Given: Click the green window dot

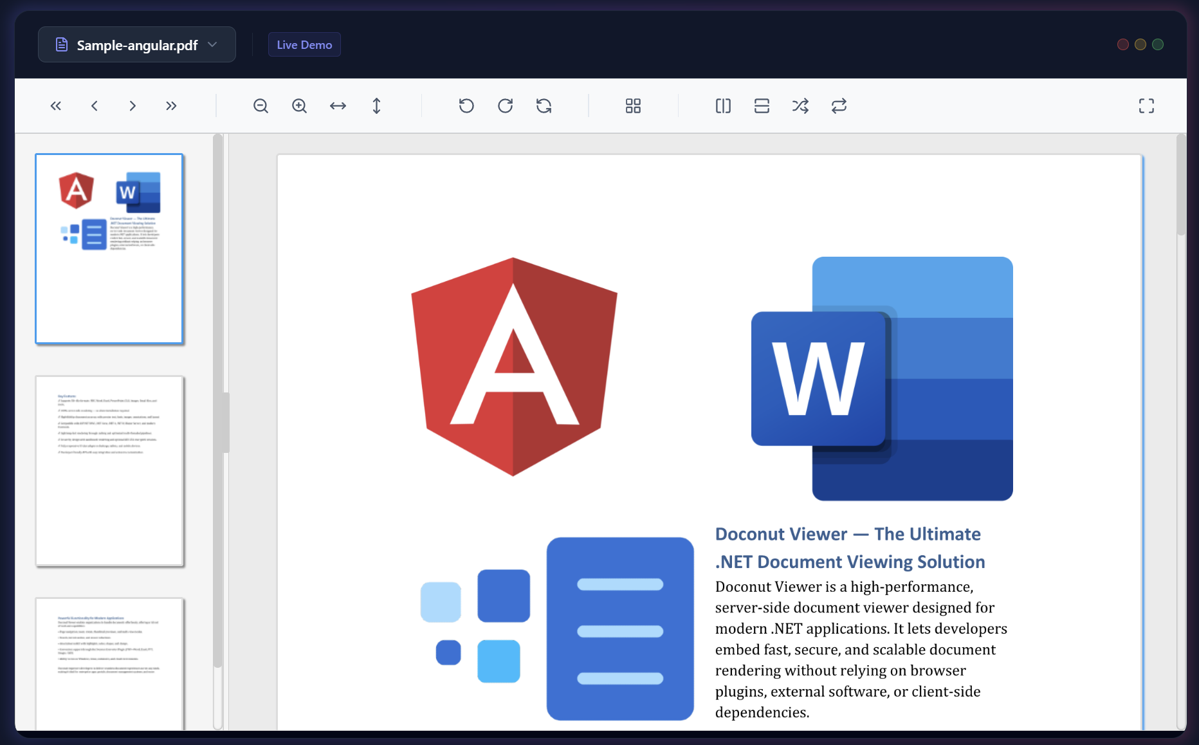Looking at the screenshot, I should tap(1158, 44).
